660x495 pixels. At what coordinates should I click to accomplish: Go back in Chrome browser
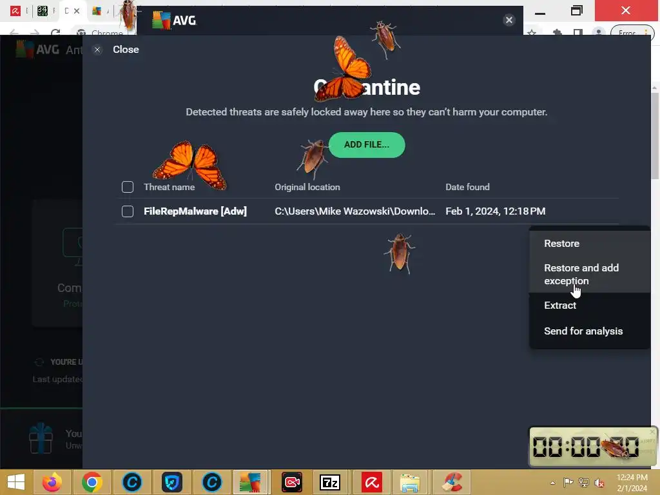[14, 32]
